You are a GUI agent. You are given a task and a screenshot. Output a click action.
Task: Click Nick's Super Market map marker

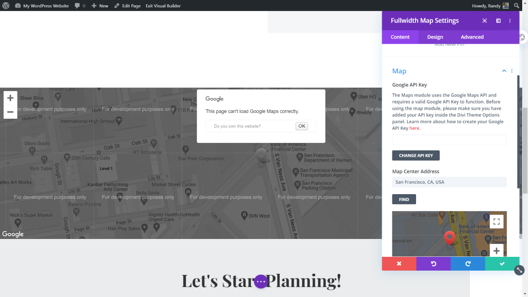(x=17, y=222)
